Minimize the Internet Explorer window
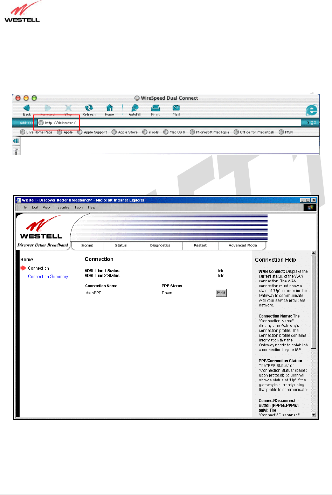The width and height of the screenshot is (332, 495). point(303,200)
